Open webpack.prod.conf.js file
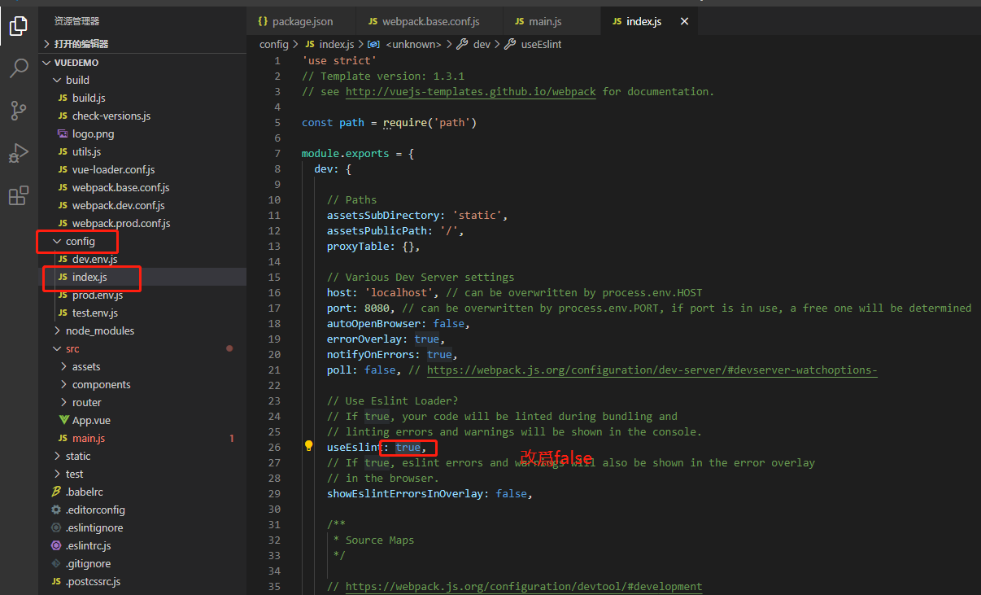Screen dimensions: 981x595 pos(142,223)
